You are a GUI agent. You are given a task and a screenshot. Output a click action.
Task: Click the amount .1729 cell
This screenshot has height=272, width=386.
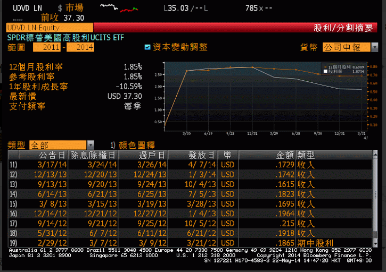coord(285,165)
